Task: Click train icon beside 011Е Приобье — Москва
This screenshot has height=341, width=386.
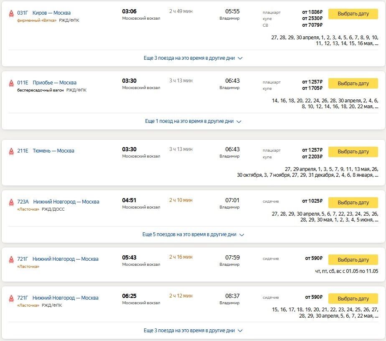Action: tap(11, 83)
